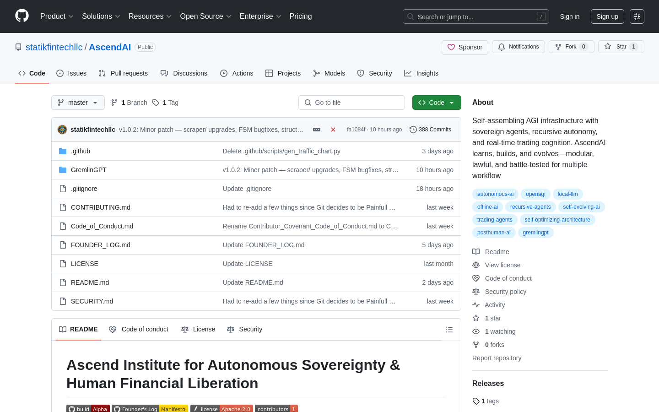Image resolution: width=659 pixels, height=412 pixels.
Task: View the 1 Branch link
Action: [129, 103]
